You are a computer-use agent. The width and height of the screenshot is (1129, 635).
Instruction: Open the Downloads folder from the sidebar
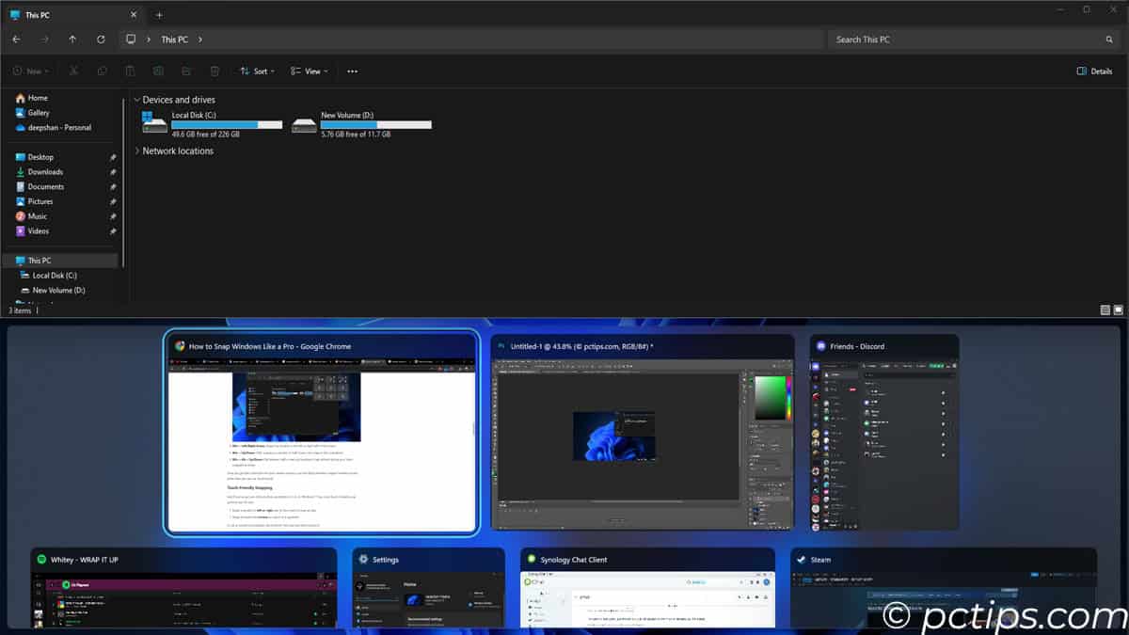[x=45, y=171]
